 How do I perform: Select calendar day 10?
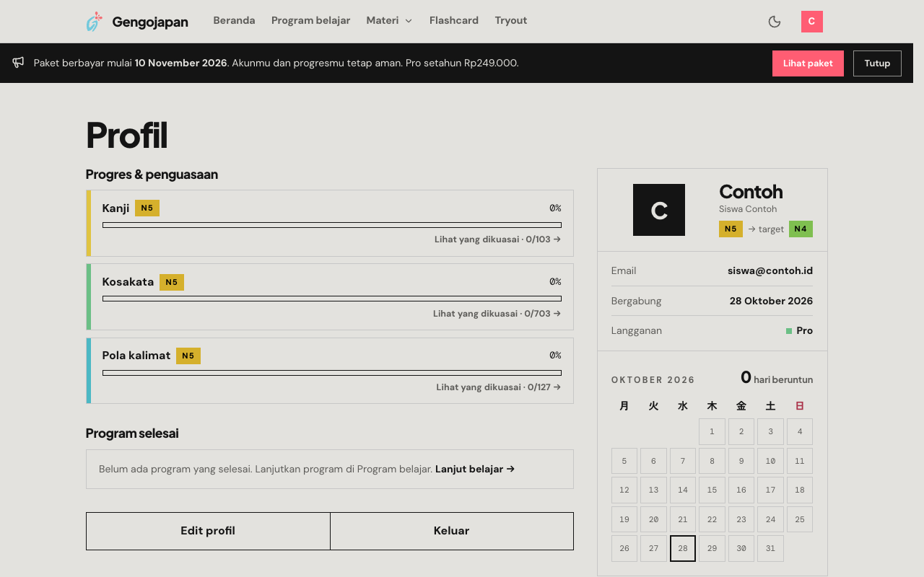point(770,461)
